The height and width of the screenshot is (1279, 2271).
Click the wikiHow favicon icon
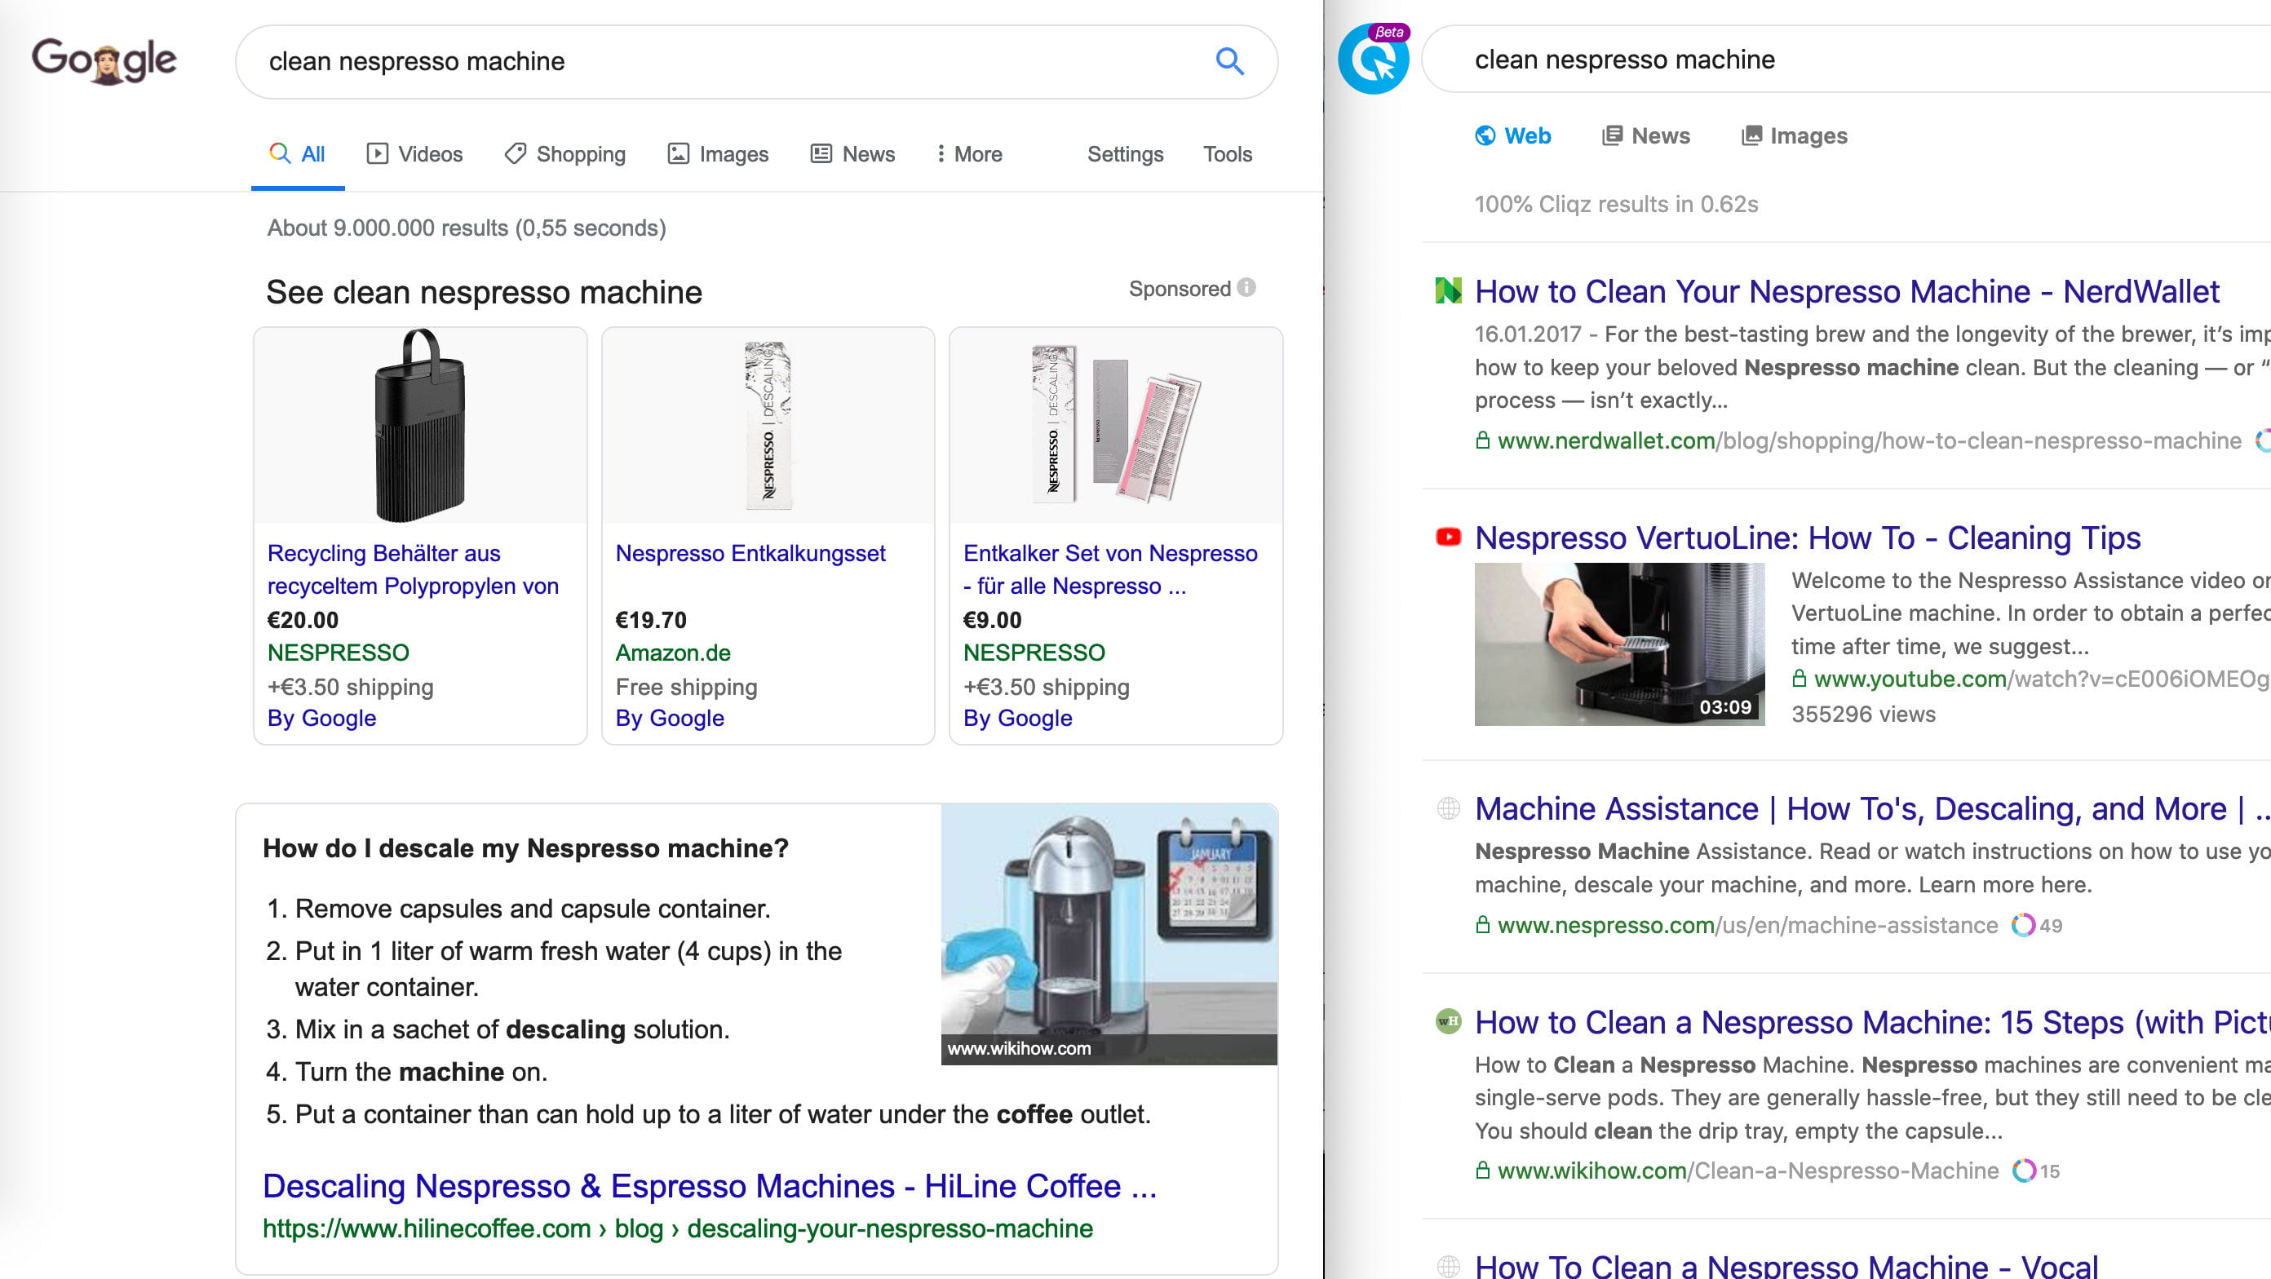(1448, 1020)
